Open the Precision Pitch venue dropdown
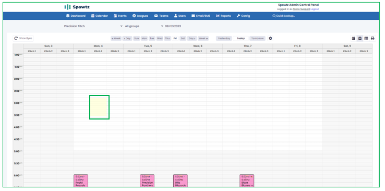This screenshot has width=385, height=191. pyautogui.click(x=93, y=26)
